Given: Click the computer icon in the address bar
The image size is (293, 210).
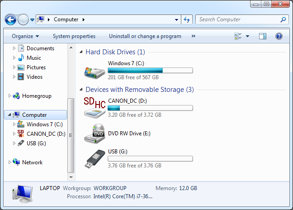Looking at the screenshot, I should pyautogui.click(x=41, y=19).
